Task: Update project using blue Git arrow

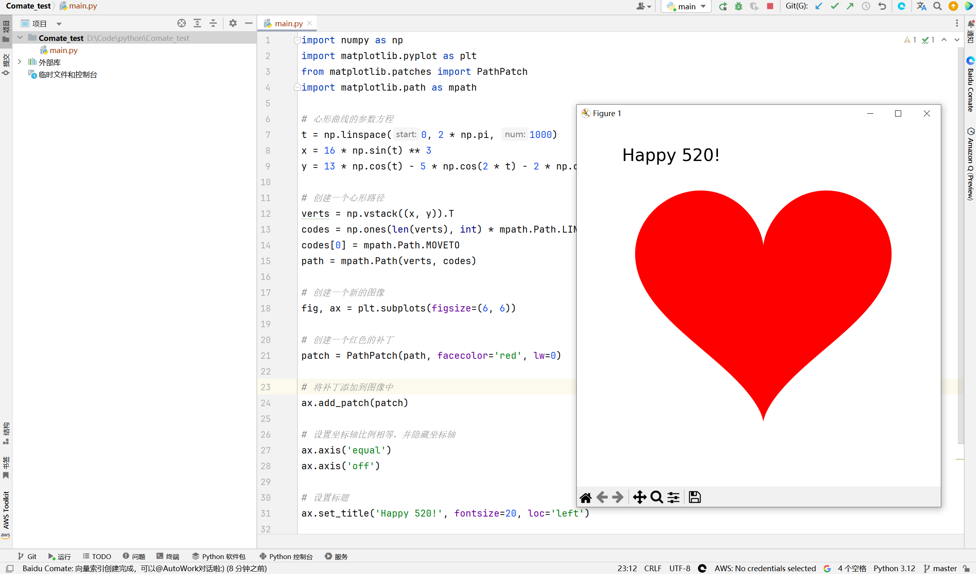Action: point(819,6)
